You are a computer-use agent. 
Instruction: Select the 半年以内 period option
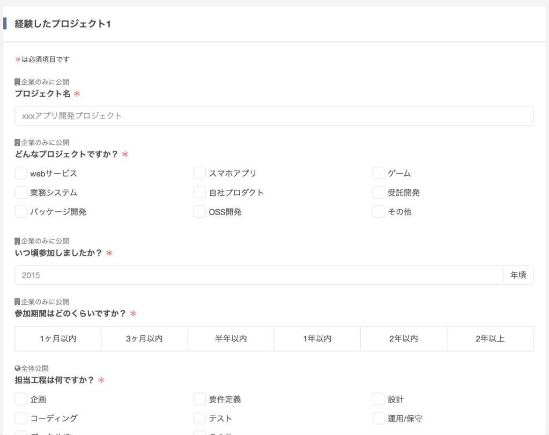[x=231, y=338]
